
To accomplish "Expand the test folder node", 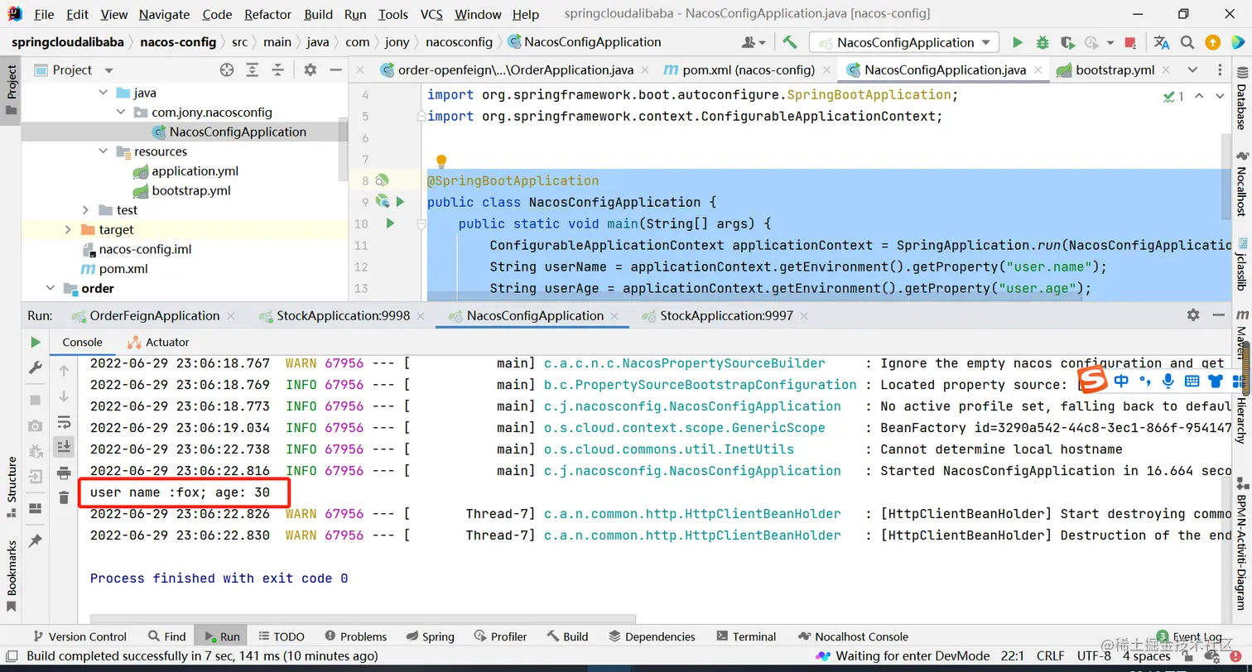I will [86, 210].
